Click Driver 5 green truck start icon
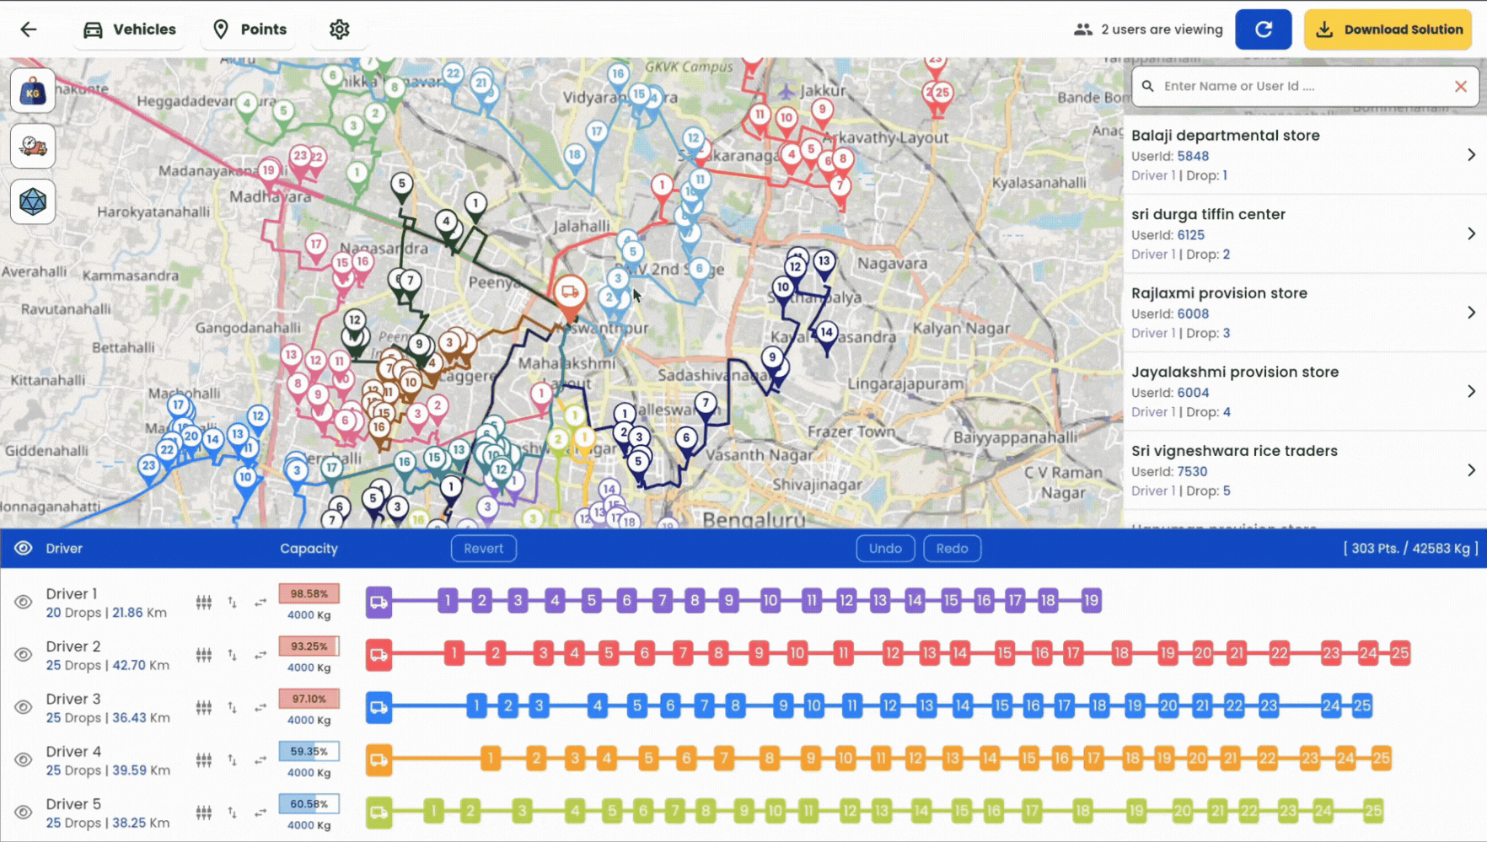This screenshot has width=1487, height=842. click(x=378, y=812)
